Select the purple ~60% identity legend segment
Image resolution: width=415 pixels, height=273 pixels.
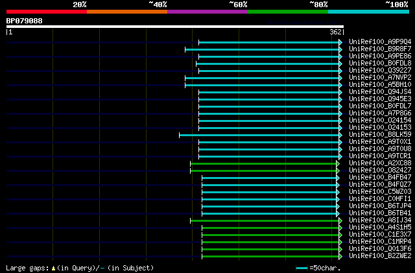[x=207, y=12]
